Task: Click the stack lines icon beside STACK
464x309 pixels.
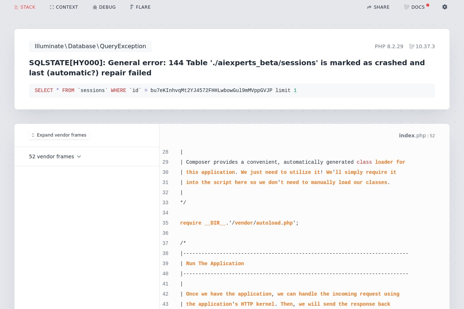Action: [16, 7]
